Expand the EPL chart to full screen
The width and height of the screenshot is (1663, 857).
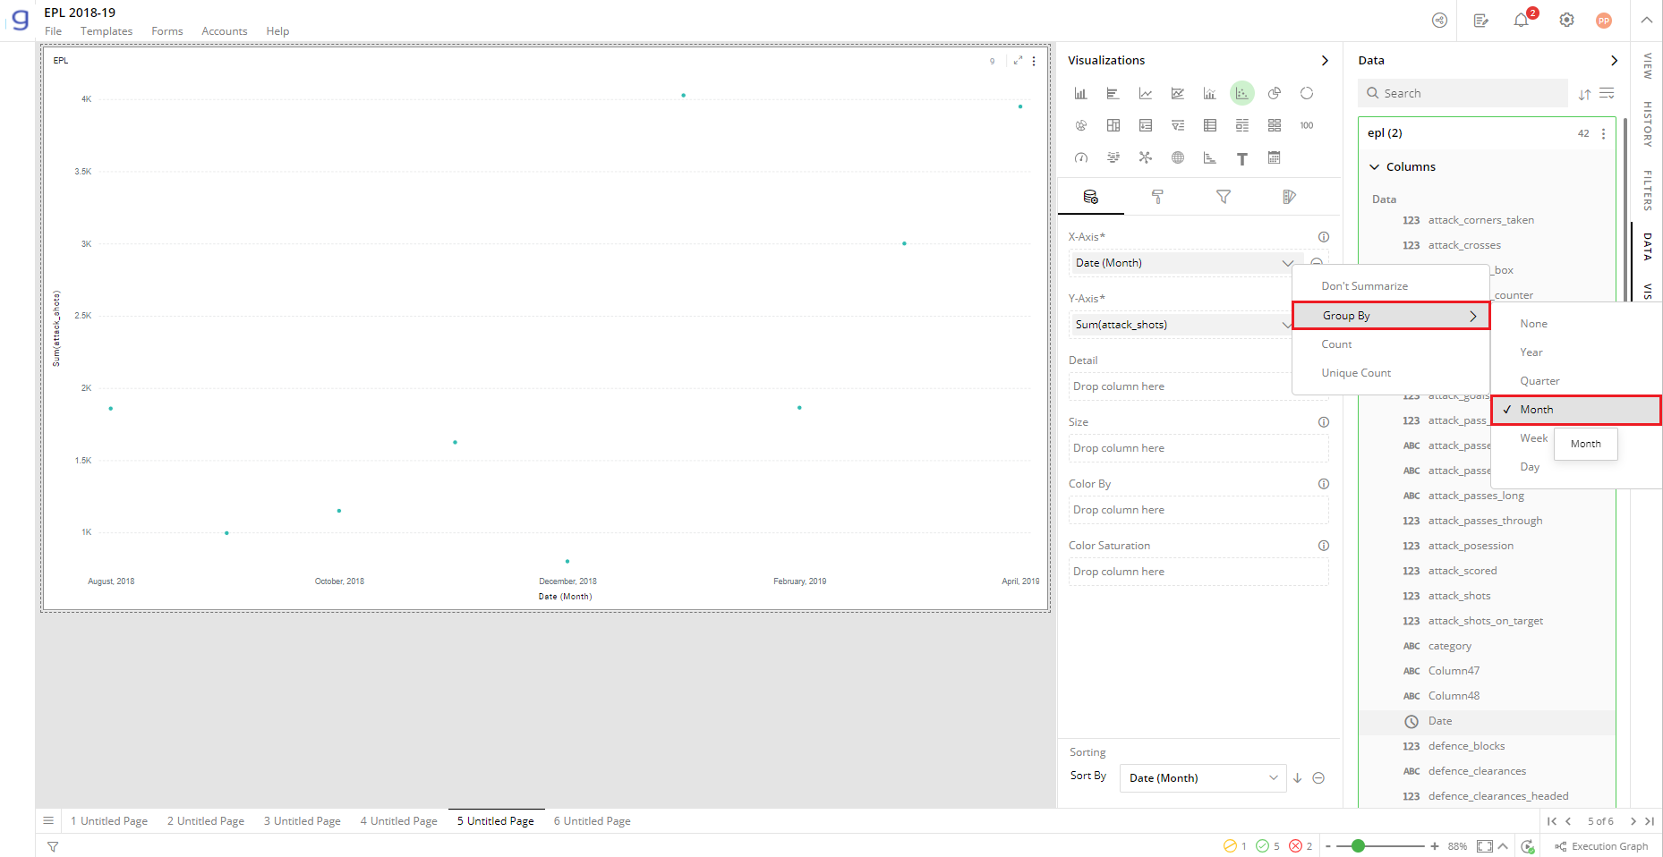[x=1018, y=61]
